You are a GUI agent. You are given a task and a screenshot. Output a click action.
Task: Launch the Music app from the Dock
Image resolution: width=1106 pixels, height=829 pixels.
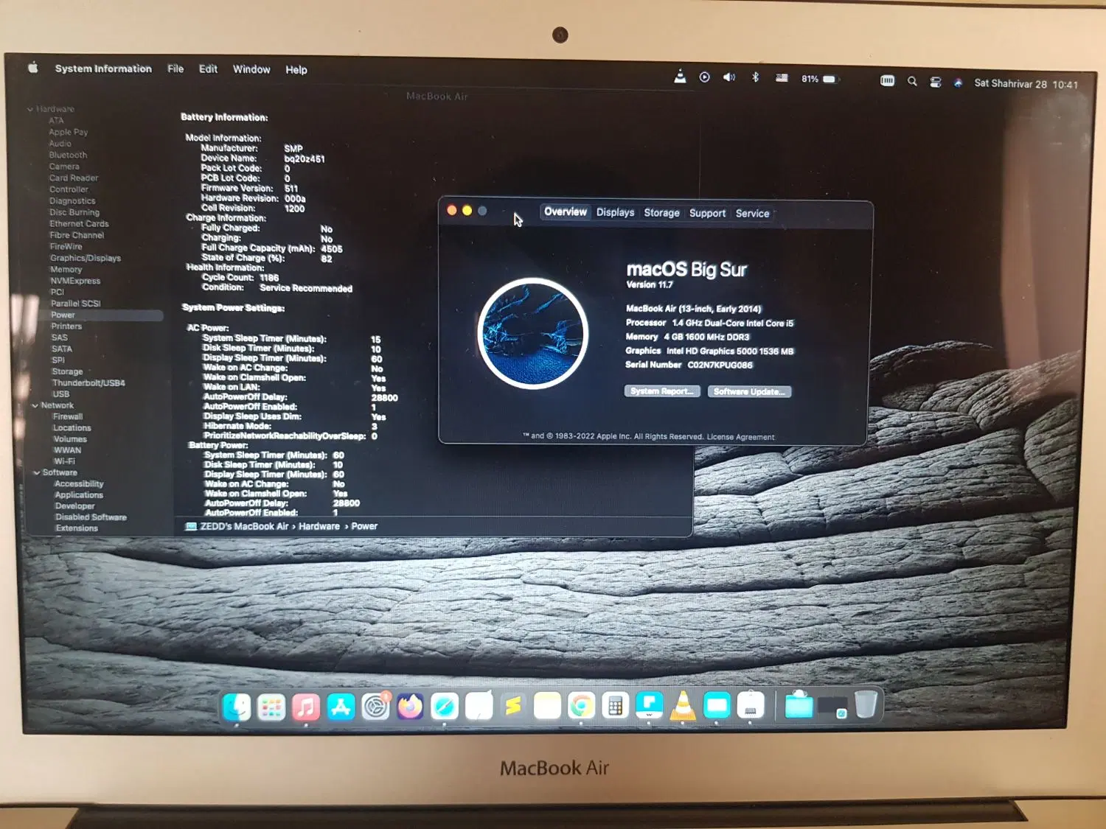point(306,707)
